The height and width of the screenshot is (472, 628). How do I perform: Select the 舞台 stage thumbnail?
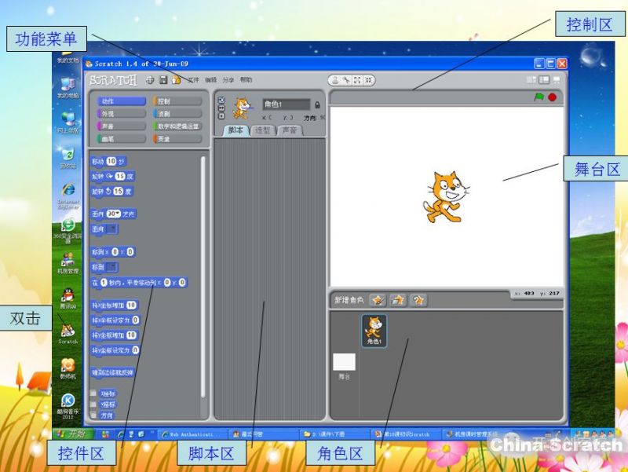(344, 364)
